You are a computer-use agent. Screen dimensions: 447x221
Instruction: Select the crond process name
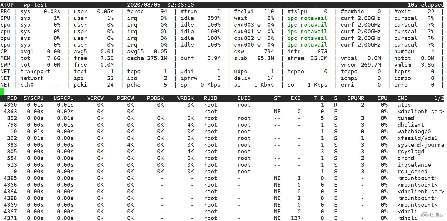[406, 158]
